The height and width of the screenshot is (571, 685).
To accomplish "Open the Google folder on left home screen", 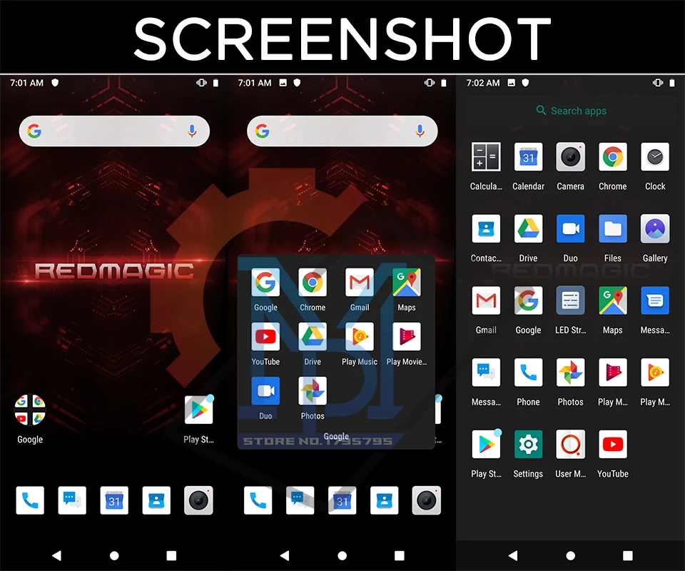I will pyautogui.click(x=30, y=410).
